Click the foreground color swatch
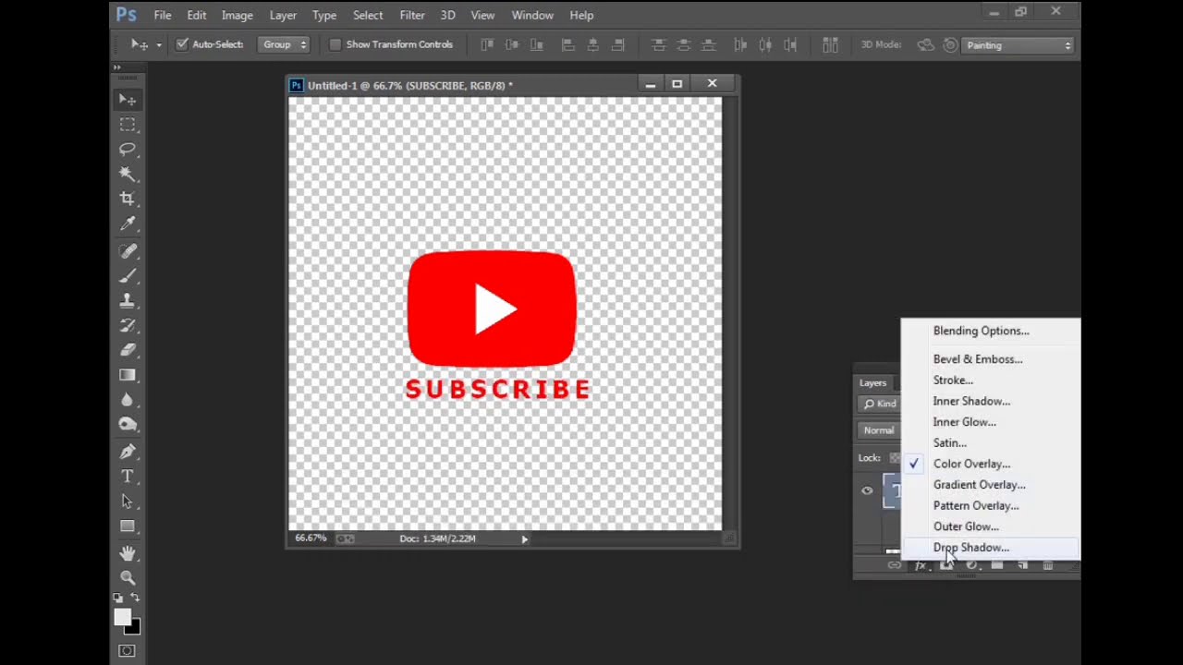Viewport: 1183px width, 665px height. [x=122, y=618]
